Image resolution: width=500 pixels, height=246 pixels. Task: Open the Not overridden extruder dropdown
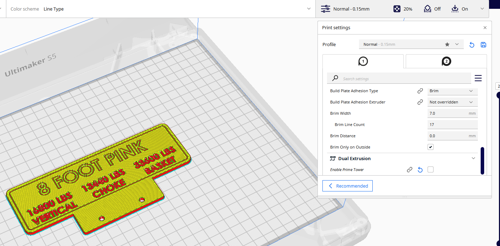(453, 102)
